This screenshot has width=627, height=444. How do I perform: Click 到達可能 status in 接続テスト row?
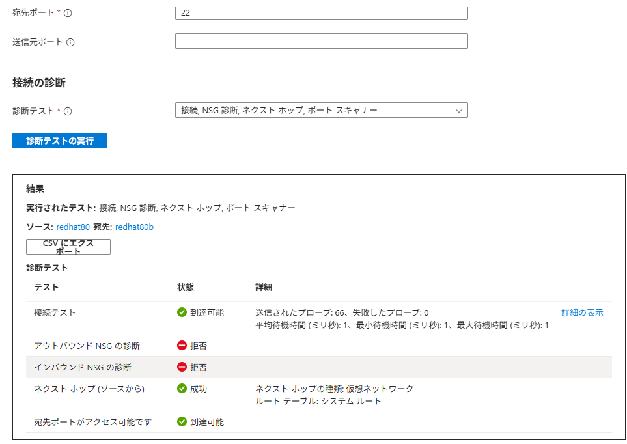tap(207, 312)
